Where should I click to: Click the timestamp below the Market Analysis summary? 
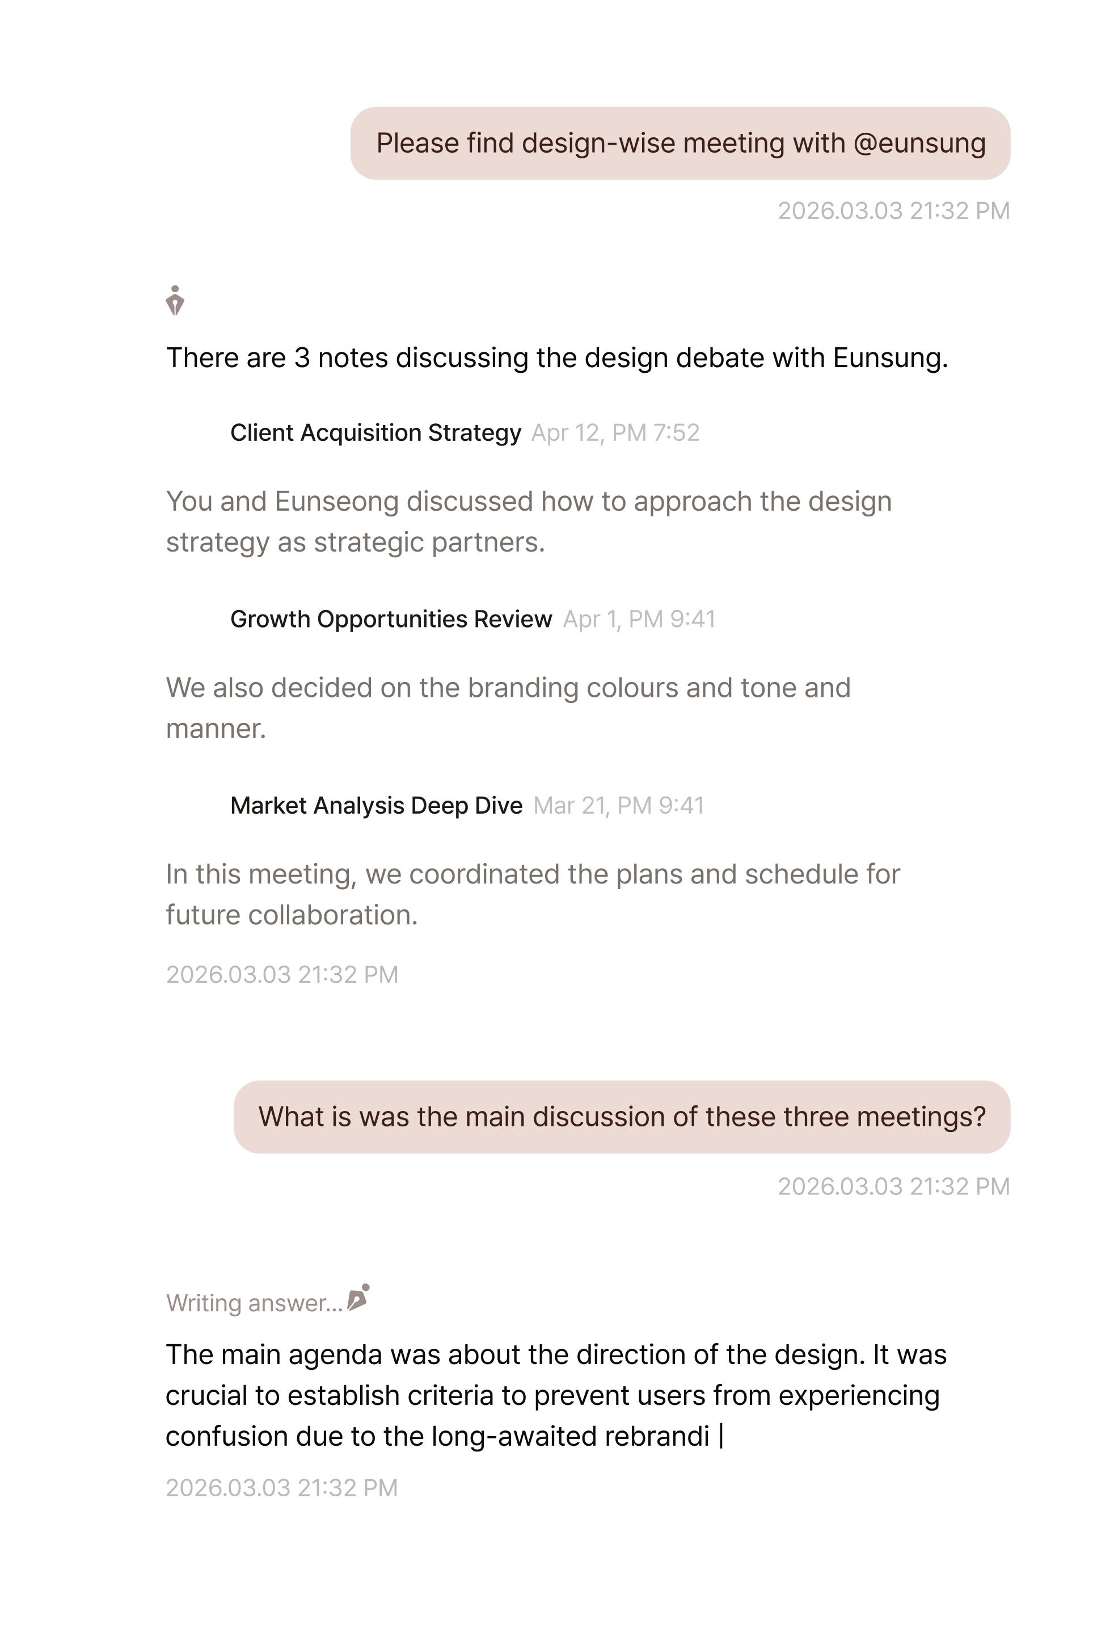tap(281, 974)
